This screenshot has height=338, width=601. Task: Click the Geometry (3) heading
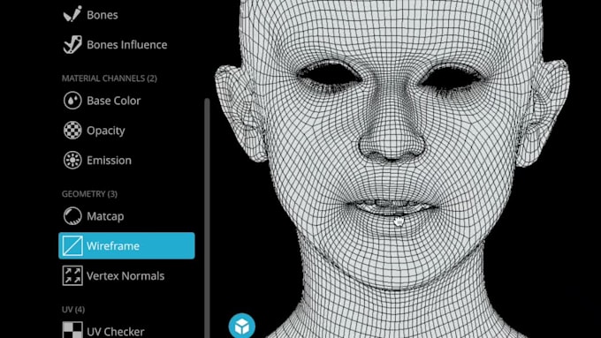[89, 194]
